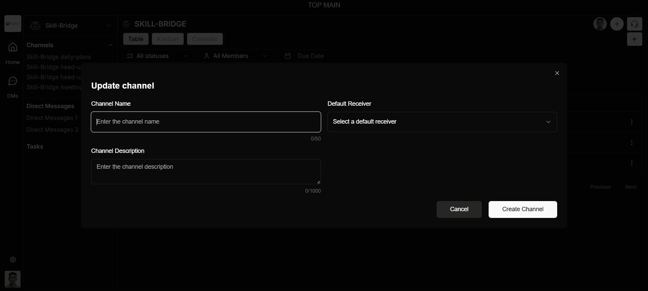Click the Channel Description text area
The height and width of the screenshot is (291, 648).
[x=206, y=171]
